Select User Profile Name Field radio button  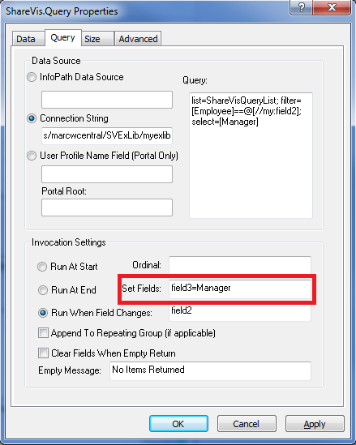(x=32, y=156)
